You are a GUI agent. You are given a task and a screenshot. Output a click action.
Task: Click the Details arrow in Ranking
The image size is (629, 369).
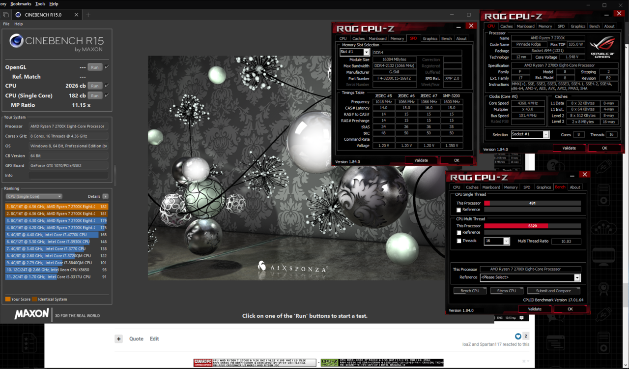[105, 196]
